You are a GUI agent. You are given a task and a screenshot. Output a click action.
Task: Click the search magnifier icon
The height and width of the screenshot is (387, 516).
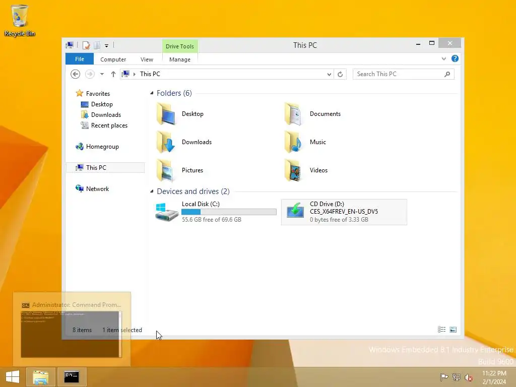447,74
